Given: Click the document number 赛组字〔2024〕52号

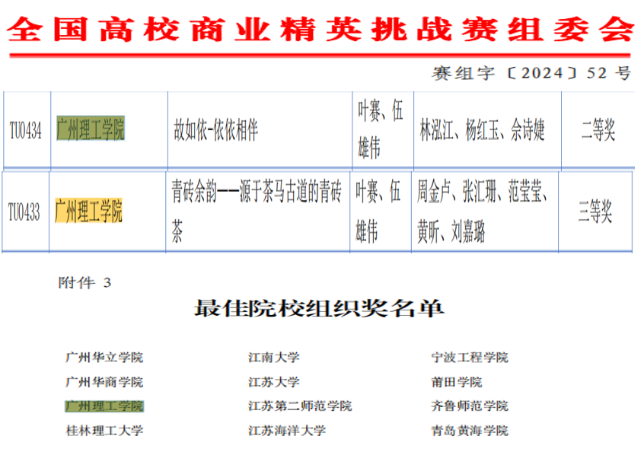Looking at the screenshot, I should 531,74.
